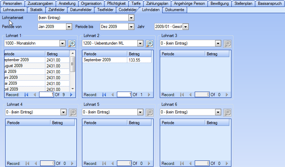This screenshot has height=167, width=285.
Task: Switch to the Lohnausweis tab
Action: click(14, 10)
